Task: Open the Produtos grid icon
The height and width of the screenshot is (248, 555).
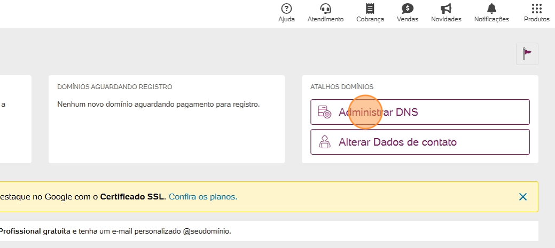Action: [537, 9]
